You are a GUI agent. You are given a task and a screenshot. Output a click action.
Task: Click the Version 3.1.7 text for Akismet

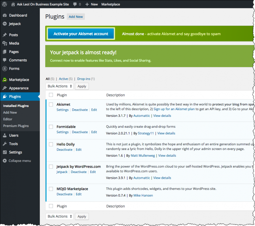(116, 116)
